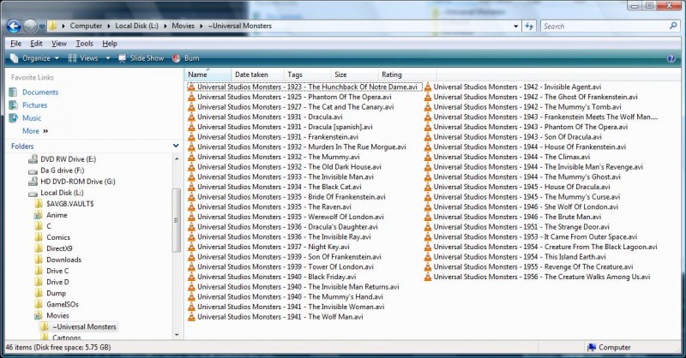Start the Slide Show
This screenshot has height=358, width=686.
point(141,58)
